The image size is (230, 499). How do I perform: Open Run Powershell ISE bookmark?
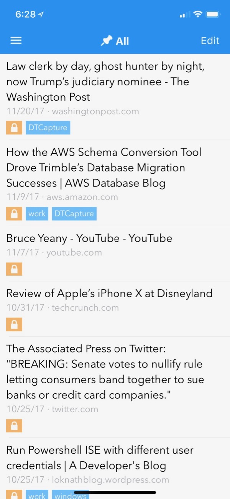(115, 469)
